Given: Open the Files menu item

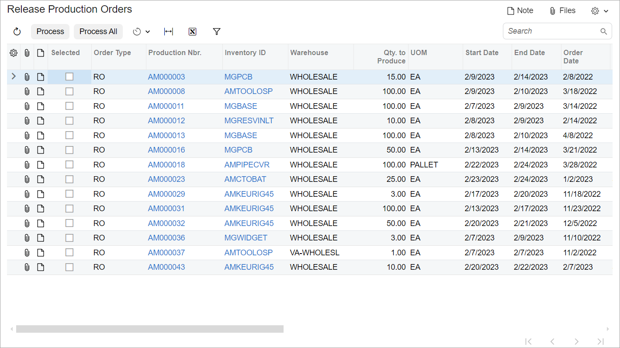Looking at the screenshot, I should [x=562, y=11].
